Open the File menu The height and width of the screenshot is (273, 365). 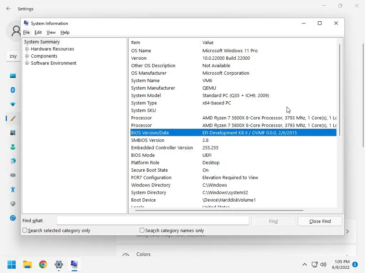(x=26, y=32)
